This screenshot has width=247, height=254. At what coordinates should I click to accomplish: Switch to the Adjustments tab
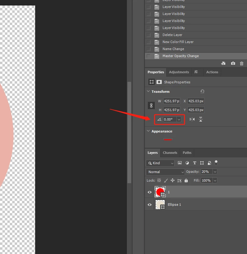pyautogui.click(x=179, y=72)
